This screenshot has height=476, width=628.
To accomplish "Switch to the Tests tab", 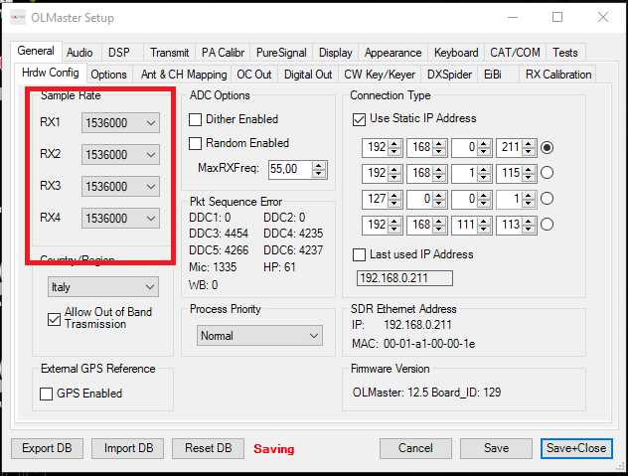I will coord(565,53).
